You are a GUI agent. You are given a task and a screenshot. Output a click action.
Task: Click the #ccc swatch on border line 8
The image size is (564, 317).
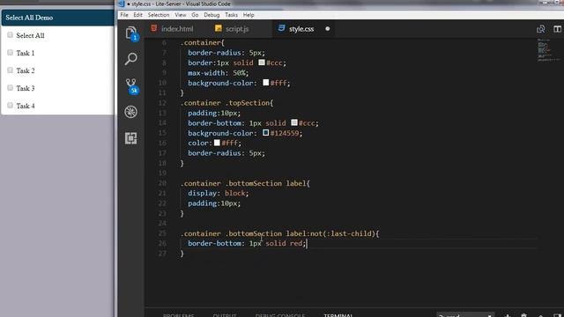[x=262, y=63]
